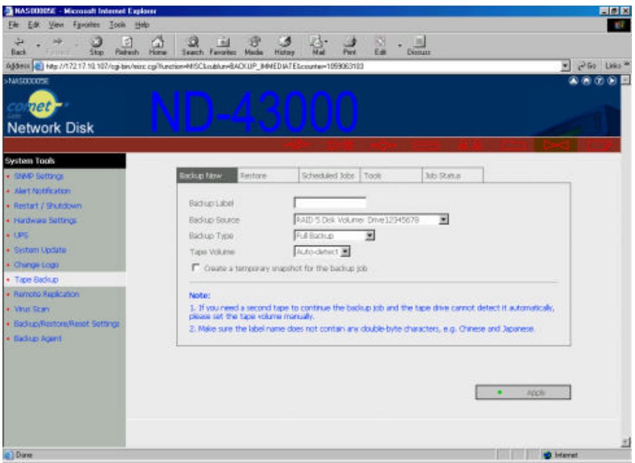The height and width of the screenshot is (463, 635).
Task: Click the Refresh toolbar icon
Action: [127, 42]
